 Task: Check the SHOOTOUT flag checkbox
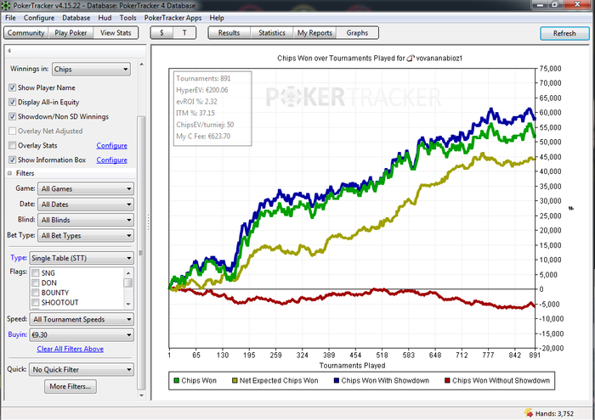(x=36, y=303)
